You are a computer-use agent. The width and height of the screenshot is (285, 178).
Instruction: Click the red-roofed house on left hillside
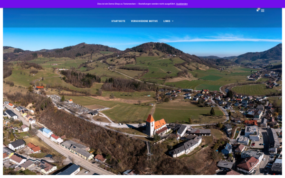(39, 88)
